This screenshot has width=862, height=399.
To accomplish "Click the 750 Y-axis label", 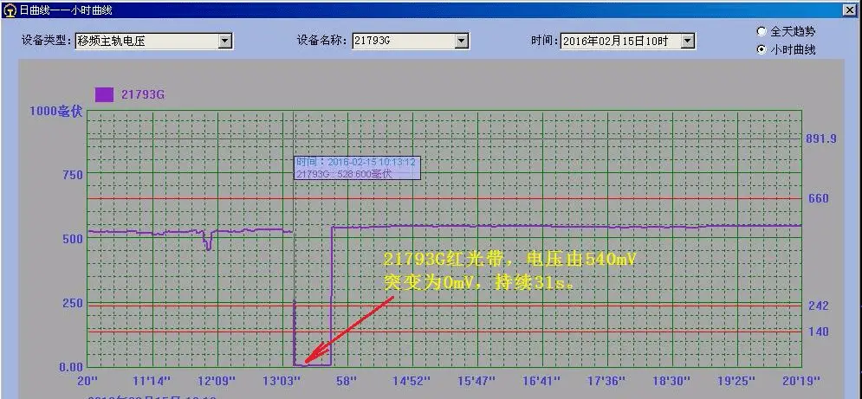I will [71, 175].
